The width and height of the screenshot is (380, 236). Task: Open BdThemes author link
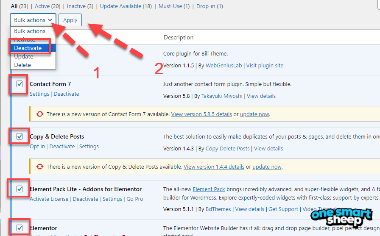click(x=218, y=209)
